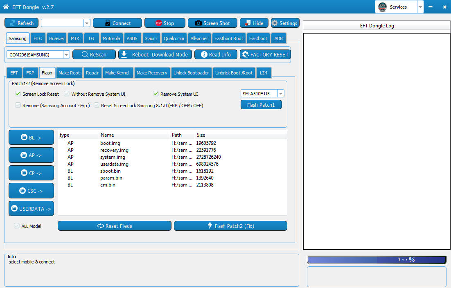This screenshot has width=451, height=288.
Task: Switch to the LZ4 sub-tab
Action: pos(264,73)
